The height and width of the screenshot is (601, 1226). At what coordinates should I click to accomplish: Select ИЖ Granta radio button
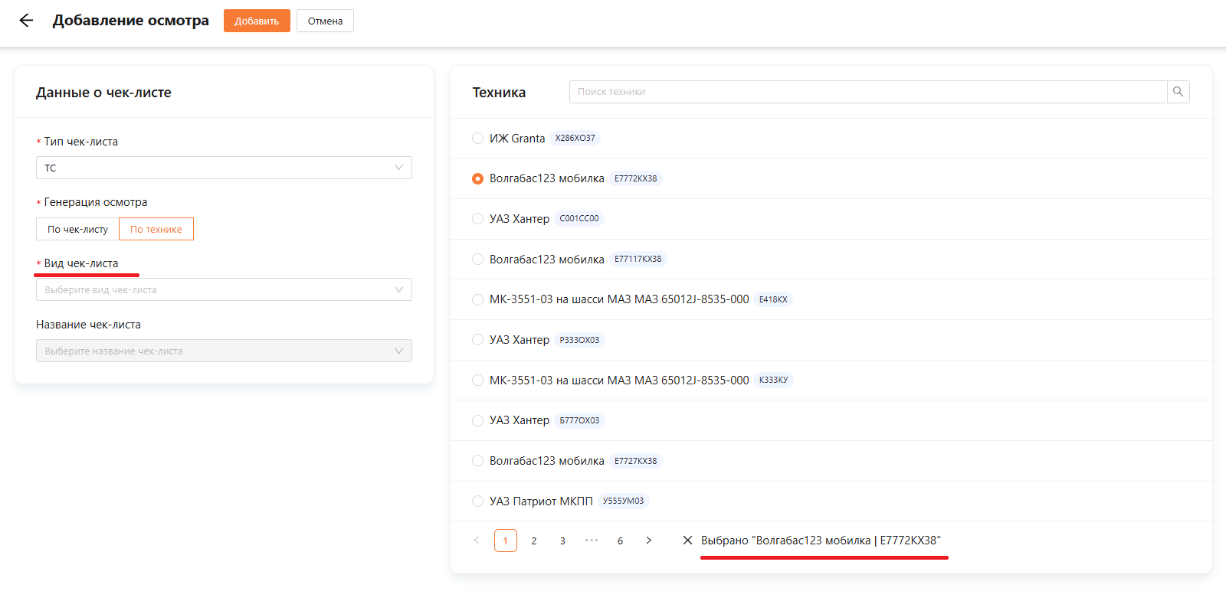click(x=478, y=139)
